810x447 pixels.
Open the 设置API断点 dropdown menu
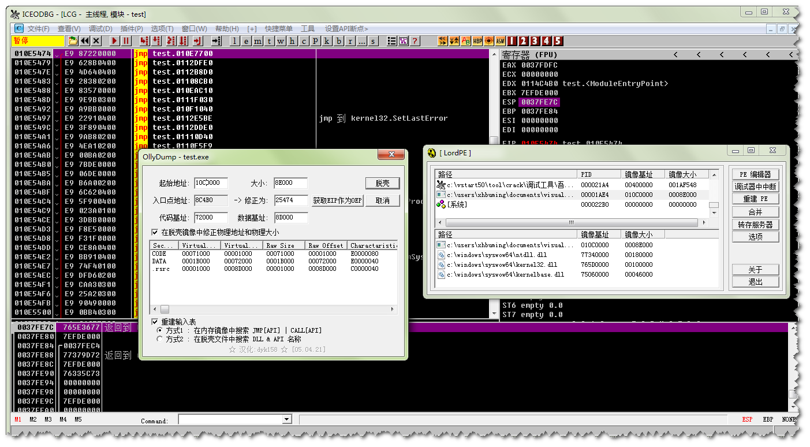coord(346,29)
